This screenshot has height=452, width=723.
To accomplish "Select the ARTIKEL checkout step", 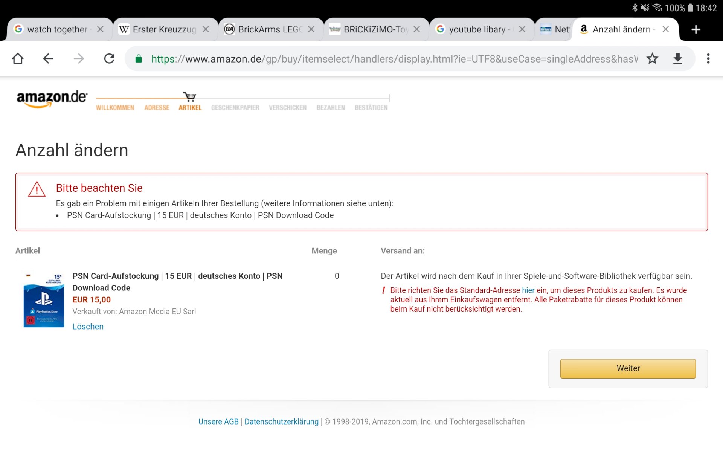I will (x=190, y=108).
